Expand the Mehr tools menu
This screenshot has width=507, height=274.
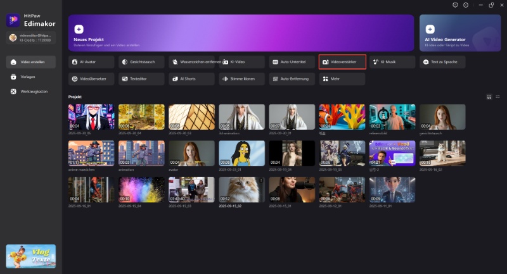coord(342,79)
